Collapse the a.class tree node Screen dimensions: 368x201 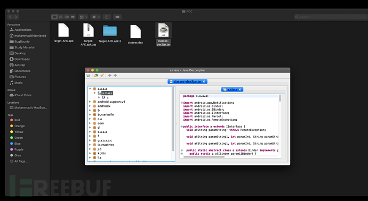94,93
